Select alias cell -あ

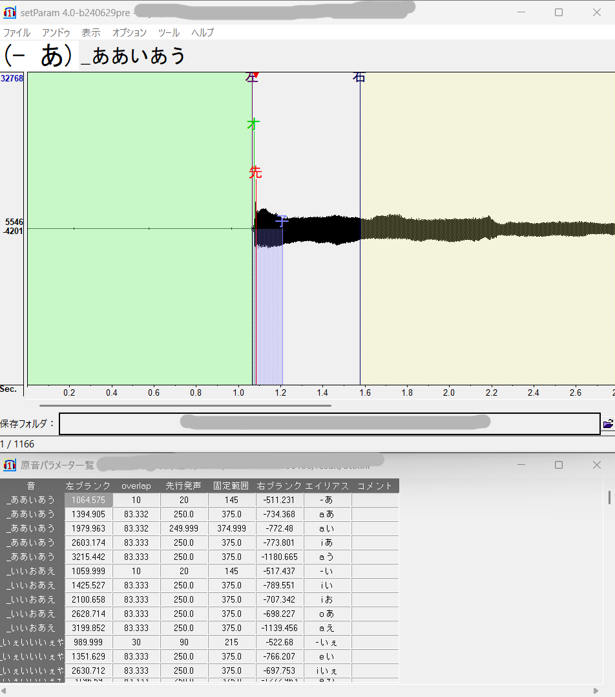click(328, 500)
